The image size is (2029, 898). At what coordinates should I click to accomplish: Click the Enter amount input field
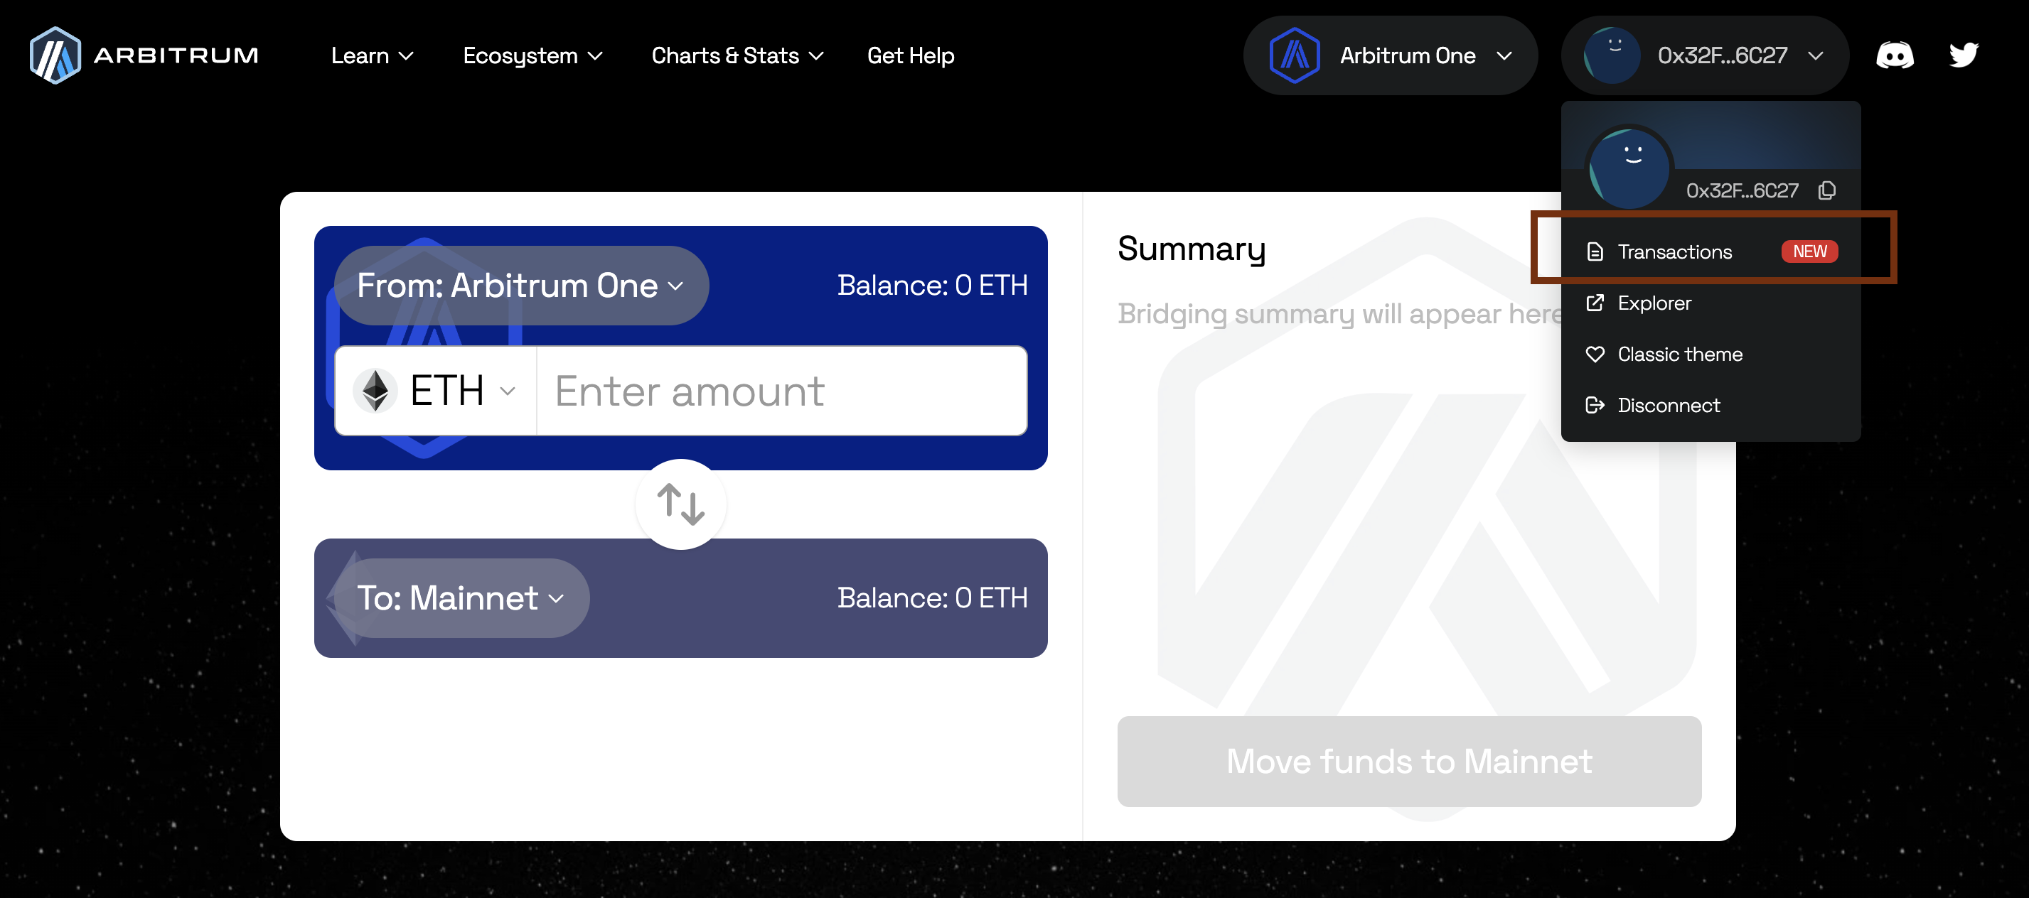pyautogui.click(x=778, y=389)
